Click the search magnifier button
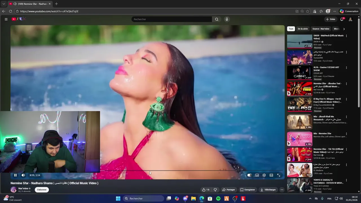 pyautogui.click(x=217, y=19)
